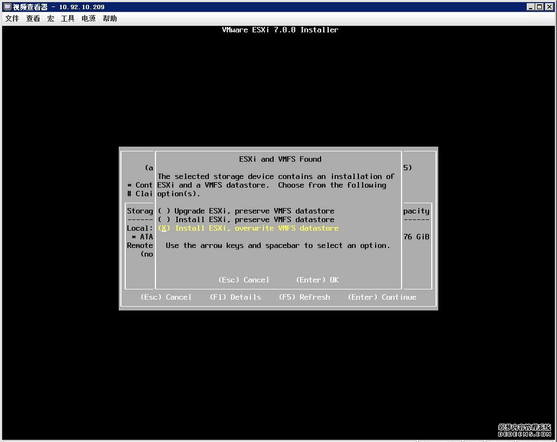Open (F1) Details for the storage device
The height and width of the screenshot is (442, 557).
coord(235,297)
